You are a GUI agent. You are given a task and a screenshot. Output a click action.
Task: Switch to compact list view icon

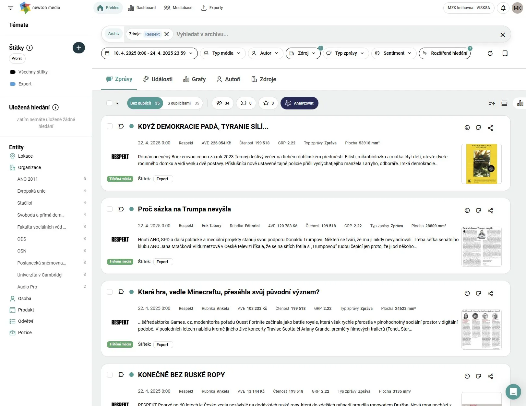pyautogui.click(x=504, y=103)
